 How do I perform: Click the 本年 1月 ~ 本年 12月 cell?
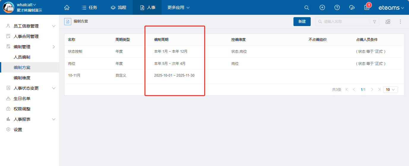171,51
